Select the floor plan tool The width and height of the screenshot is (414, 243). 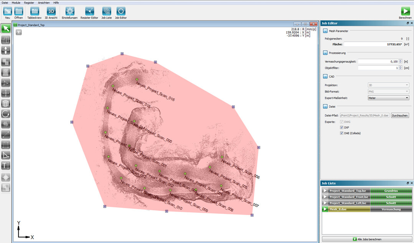(x=6, y=40)
